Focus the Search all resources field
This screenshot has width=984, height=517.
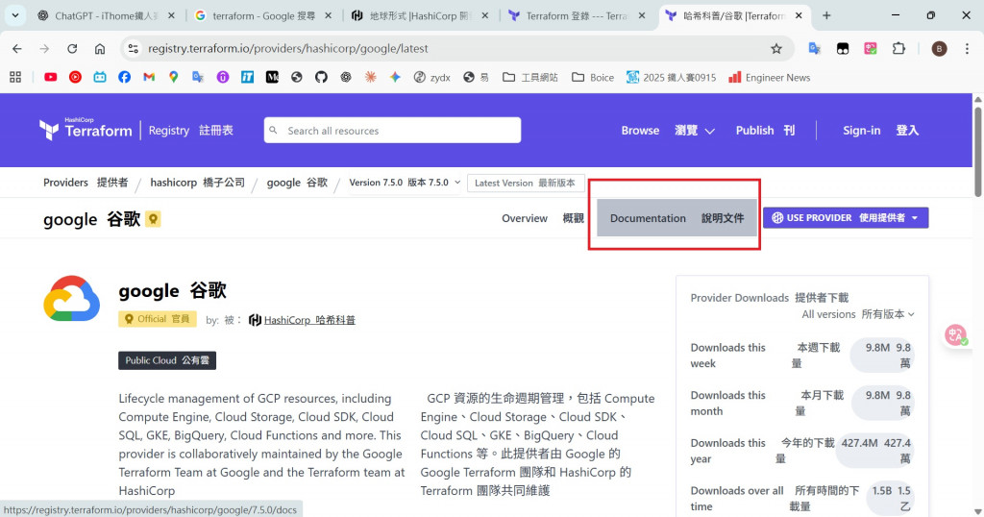pyautogui.click(x=392, y=130)
